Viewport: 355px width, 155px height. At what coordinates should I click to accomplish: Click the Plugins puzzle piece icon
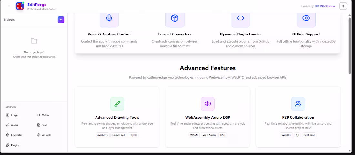[8, 145]
